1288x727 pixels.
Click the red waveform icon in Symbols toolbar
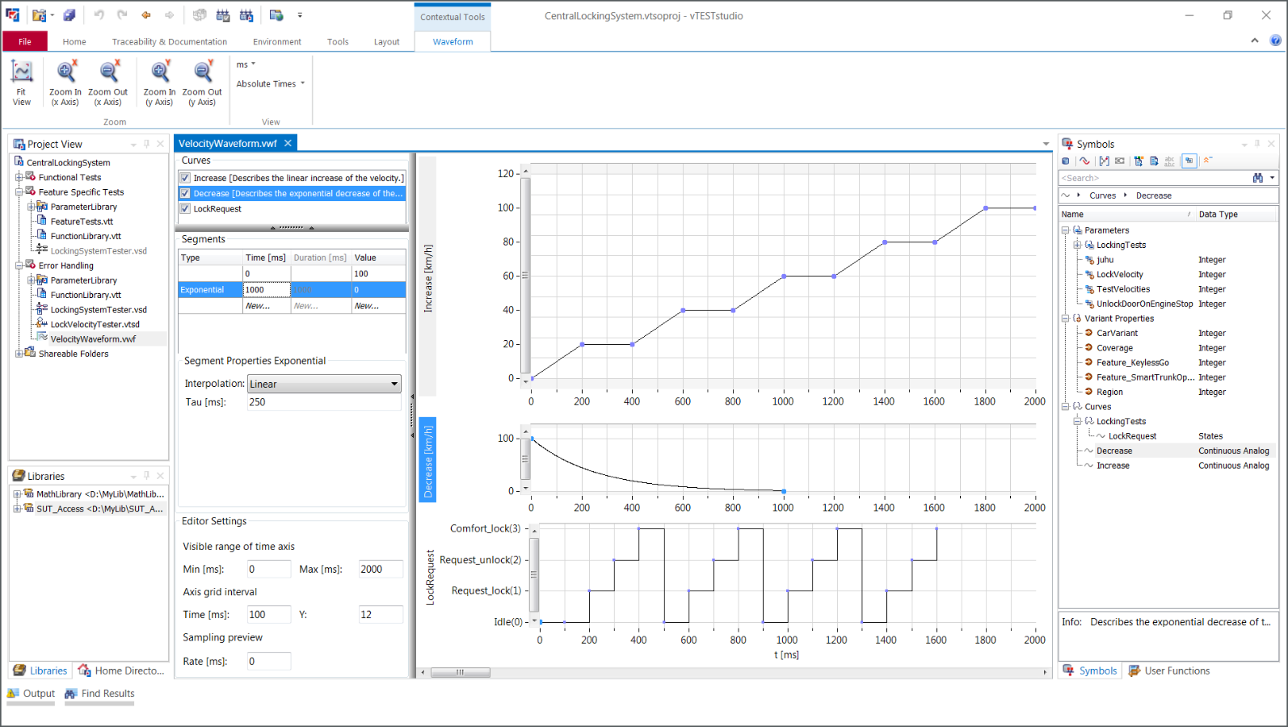coord(1084,161)
